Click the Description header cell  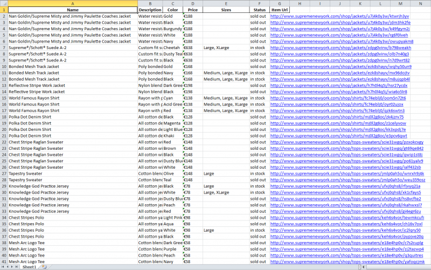click(150, 10)
